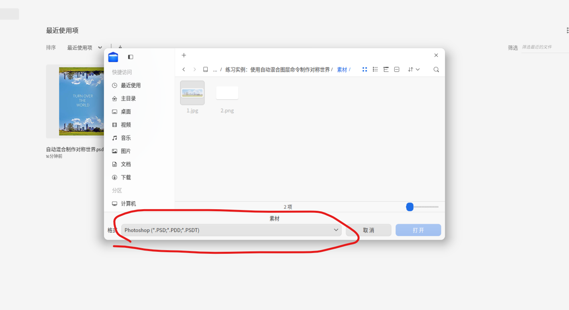Click the 素材 path breadcrumb
569x310 pixels.
click(342, 69)
